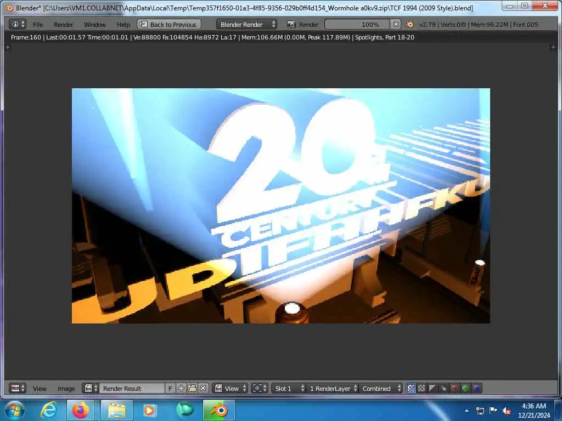This screenshot has width=562, height=421.
Task: Toggle the Red channel display
Action: [454, 389]
